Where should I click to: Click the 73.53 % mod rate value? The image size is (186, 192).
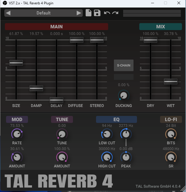[17, 125]
